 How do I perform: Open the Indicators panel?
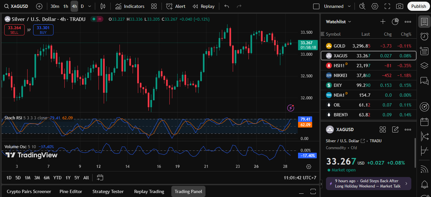point(130,6)
